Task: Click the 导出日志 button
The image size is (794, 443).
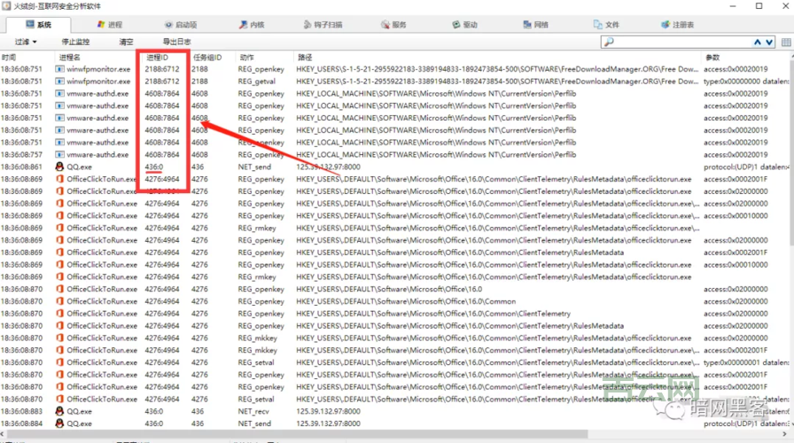Action: pos(176,42)
